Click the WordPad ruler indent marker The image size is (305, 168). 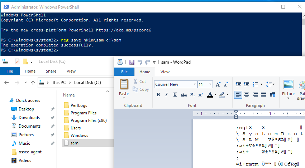(236, 114)
